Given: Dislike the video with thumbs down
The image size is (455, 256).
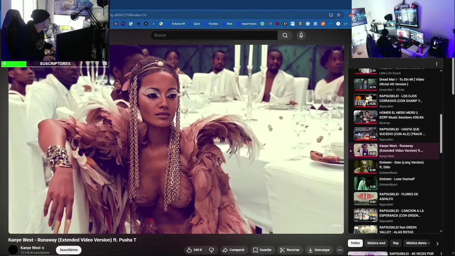Looking at the screenshot, I should (x=212, y=250).
